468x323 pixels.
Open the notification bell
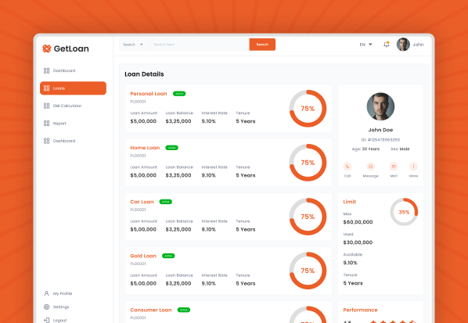tap(387, 45)
